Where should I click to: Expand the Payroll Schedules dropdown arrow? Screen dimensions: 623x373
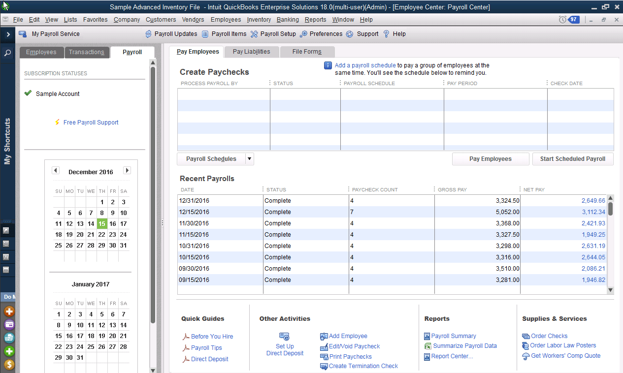click(x=249, y=159)
